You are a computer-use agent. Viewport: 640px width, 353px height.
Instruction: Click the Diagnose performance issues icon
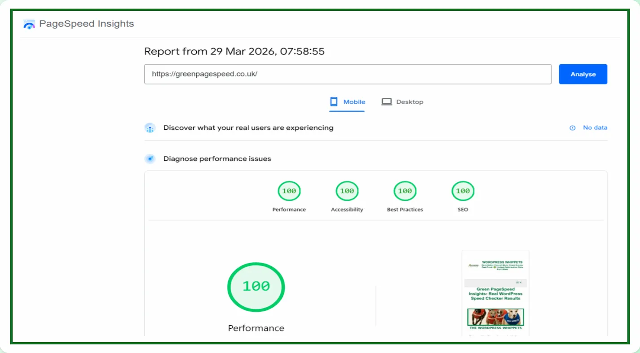pyautogui.click(x=150, y=159)
